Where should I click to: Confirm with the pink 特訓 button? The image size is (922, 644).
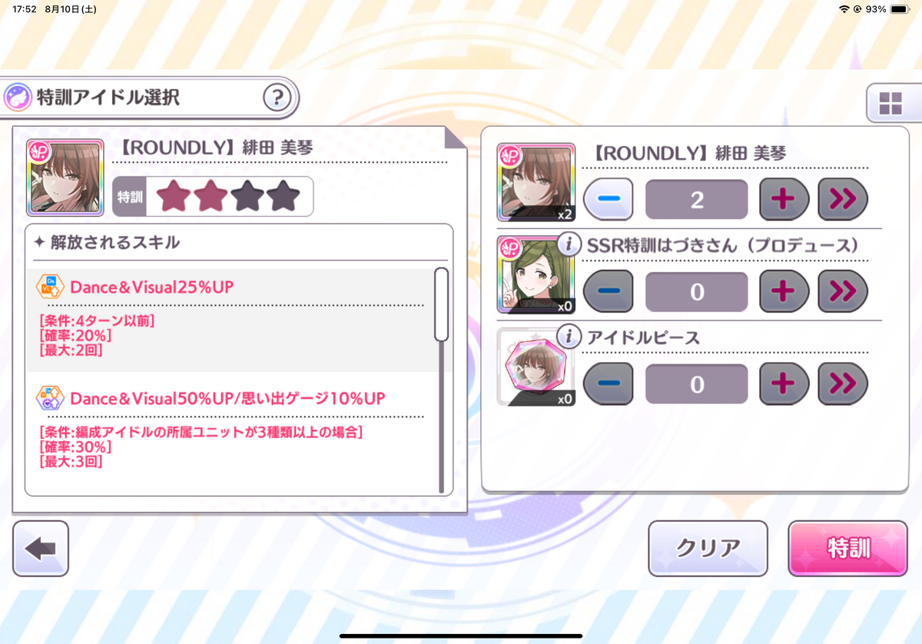tap(848, 549)
